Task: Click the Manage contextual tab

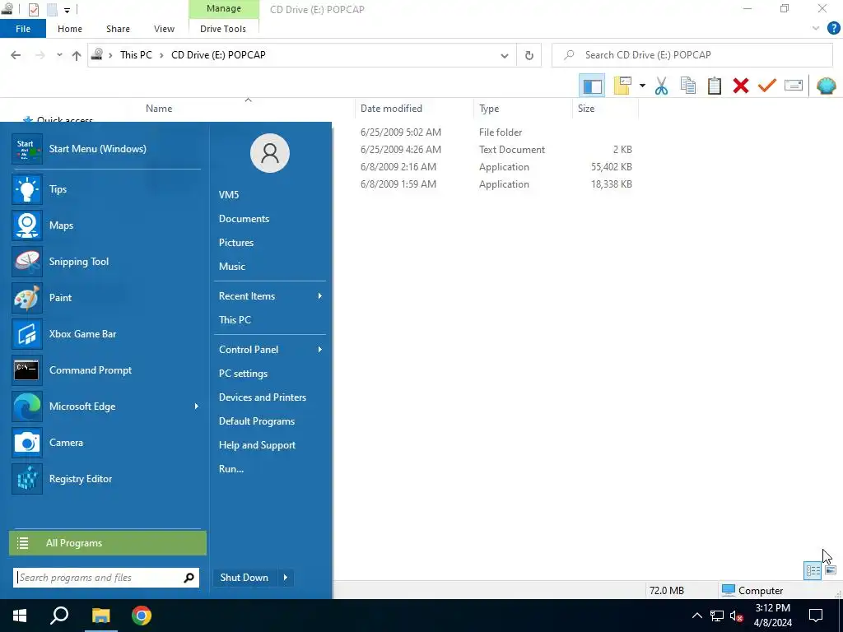Action: (x=224, y=8)
